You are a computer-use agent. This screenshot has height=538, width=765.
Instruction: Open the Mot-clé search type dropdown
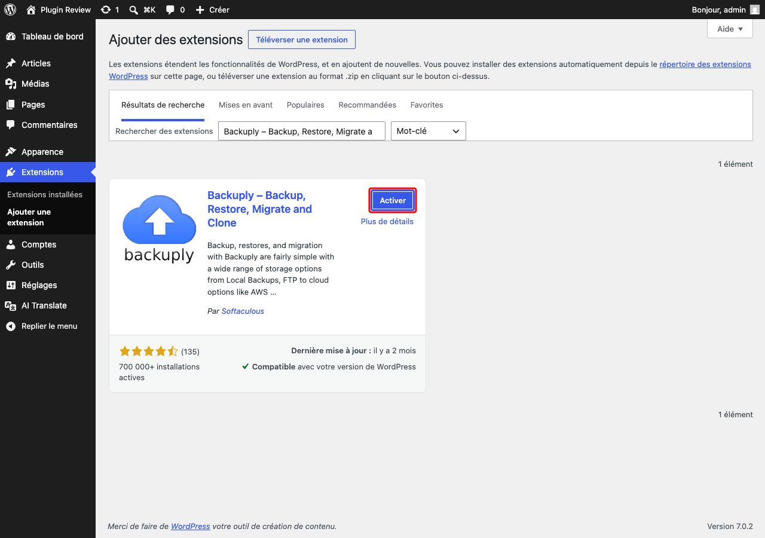[x=428, y=131]
